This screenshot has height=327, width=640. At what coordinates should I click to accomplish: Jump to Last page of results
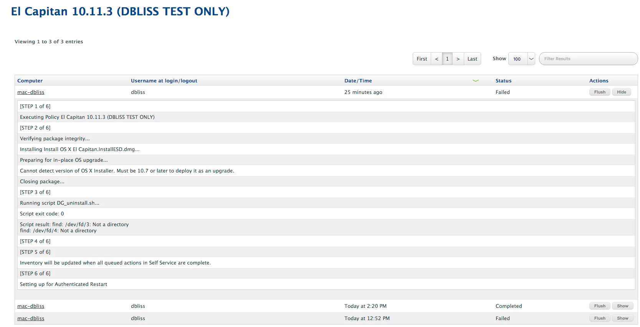pyautogui.click(x=472, y=59)
